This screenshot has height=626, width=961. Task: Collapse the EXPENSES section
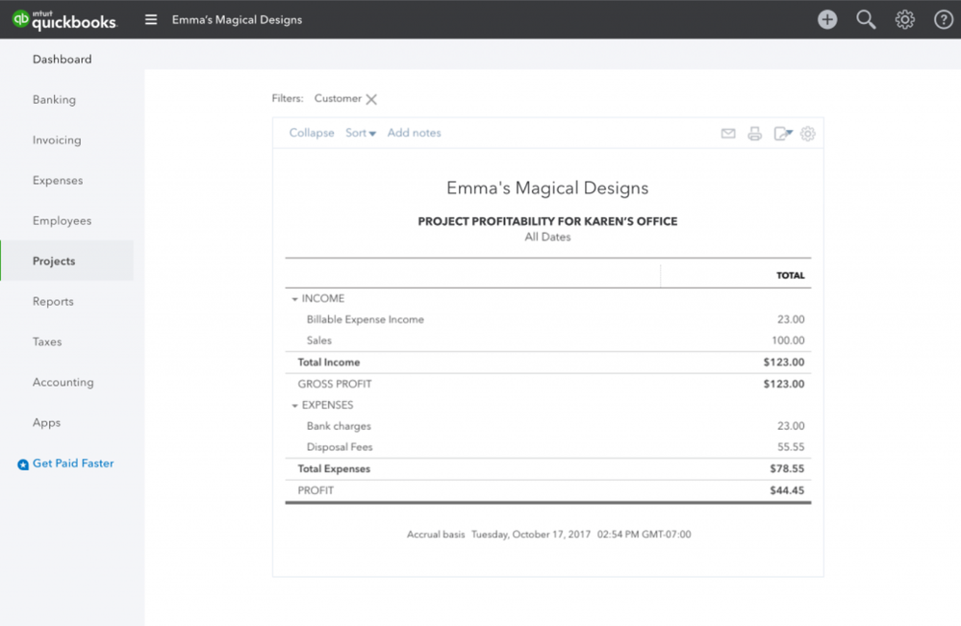pyautogui.click(x=294, y=406)
